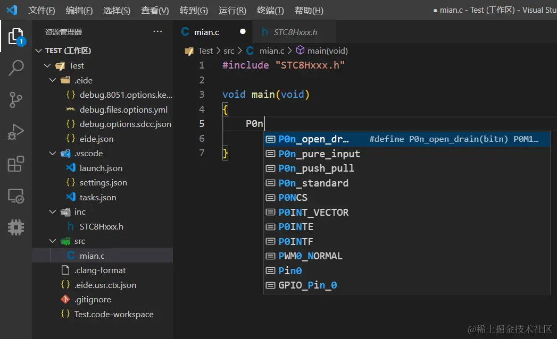
Task: Open settings.json in explorer
Action: click(102, 182)
